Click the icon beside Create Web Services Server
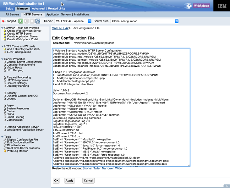The height and width of the screenshot is (188, 230). click(5, 31)
